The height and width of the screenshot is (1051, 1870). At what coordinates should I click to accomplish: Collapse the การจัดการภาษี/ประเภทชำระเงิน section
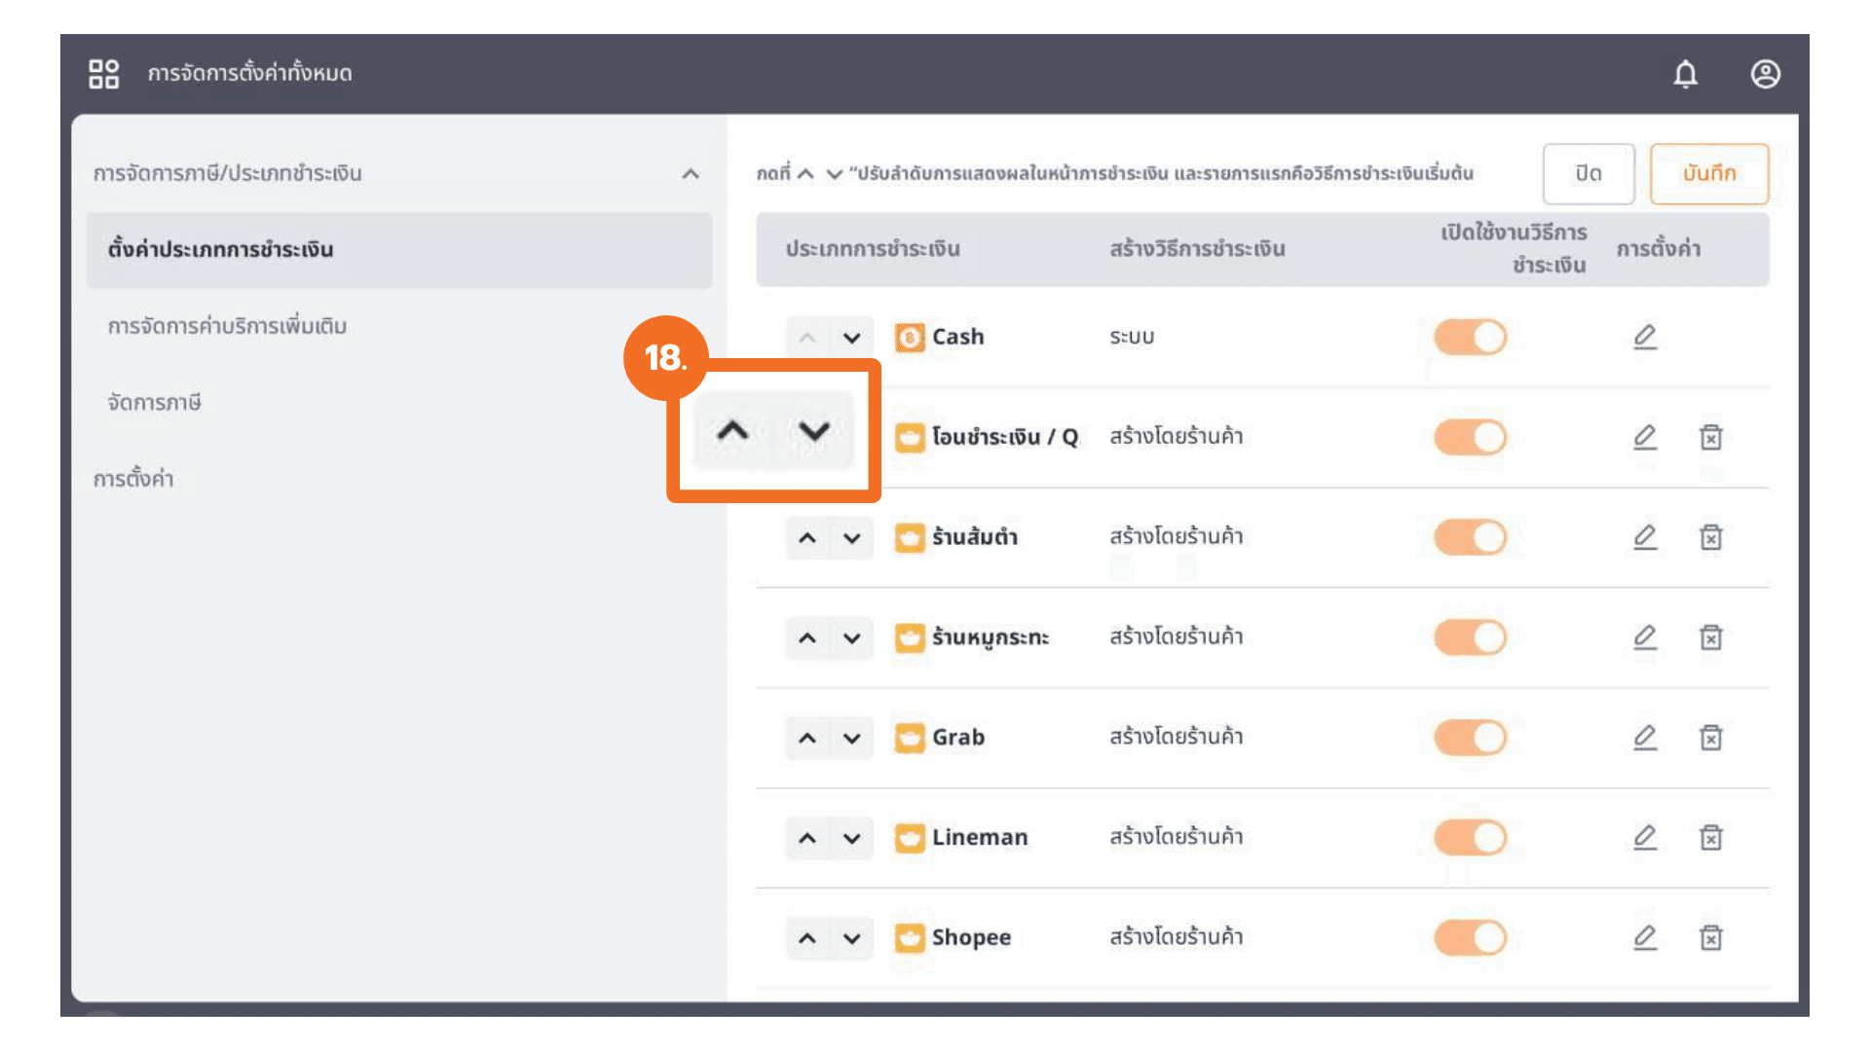click(x=691, y=174)
